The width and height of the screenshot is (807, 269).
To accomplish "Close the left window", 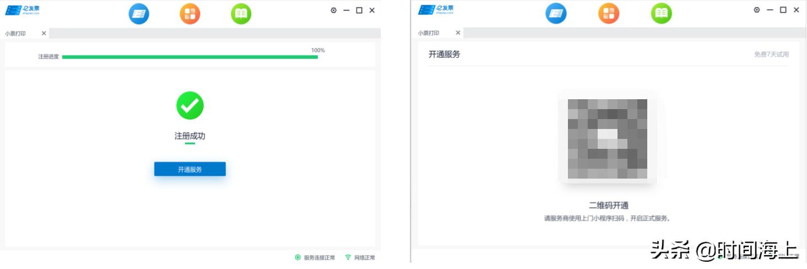I will coord(372,10).
